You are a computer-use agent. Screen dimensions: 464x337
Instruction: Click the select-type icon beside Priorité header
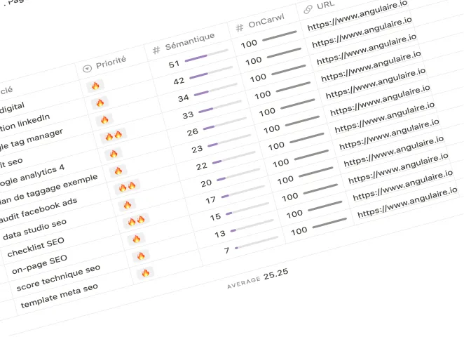pos(87,69)
